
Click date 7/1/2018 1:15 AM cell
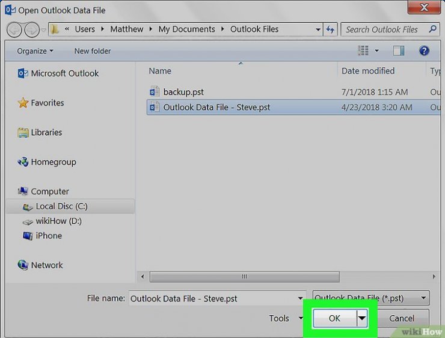pyautogui.click(x=375, y=92)
